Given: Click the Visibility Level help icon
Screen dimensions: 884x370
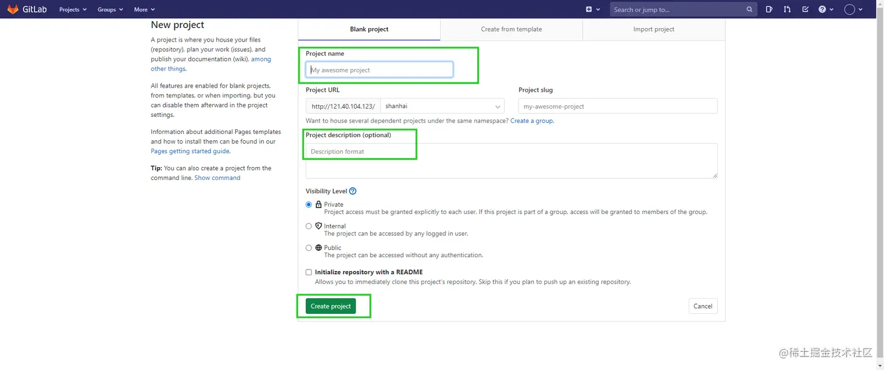Looking at the screenshot, I should pos(353,191).
